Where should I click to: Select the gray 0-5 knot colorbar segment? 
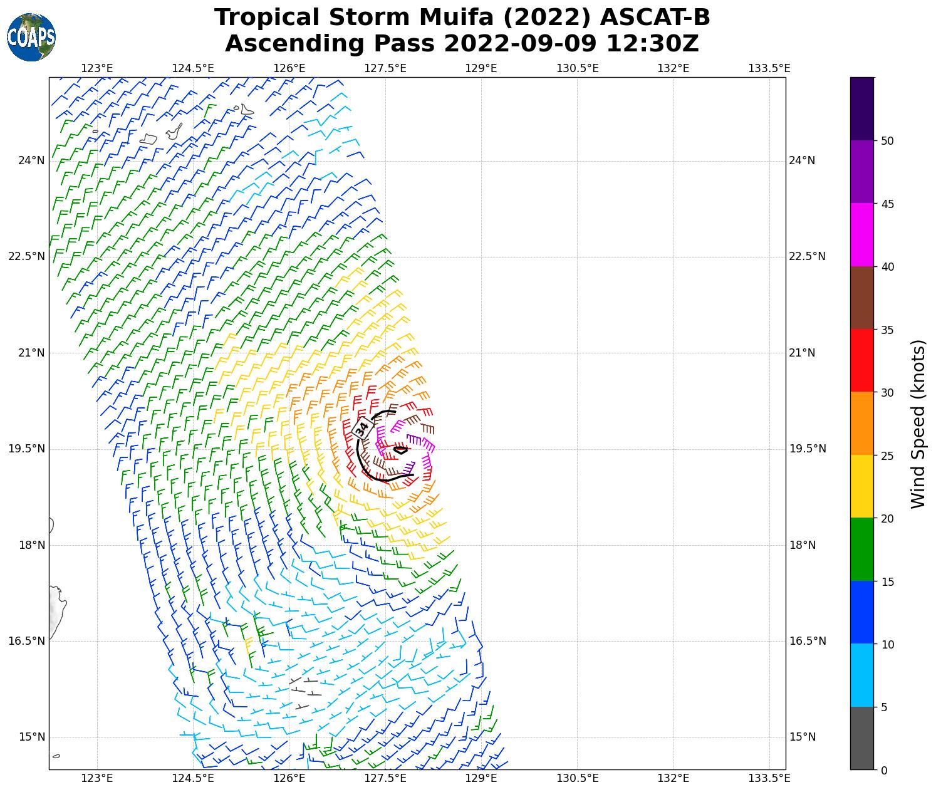[861, 738]
